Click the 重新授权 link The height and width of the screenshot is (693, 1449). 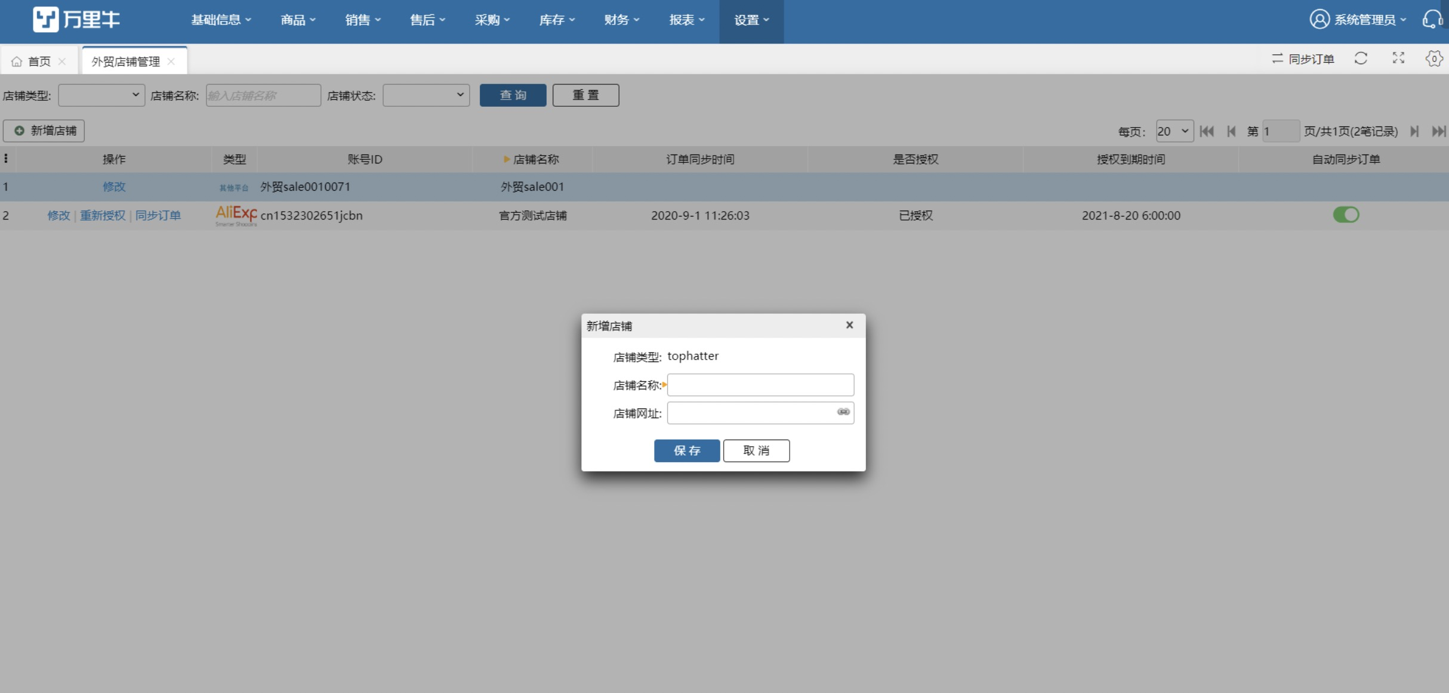coord(103,215)
